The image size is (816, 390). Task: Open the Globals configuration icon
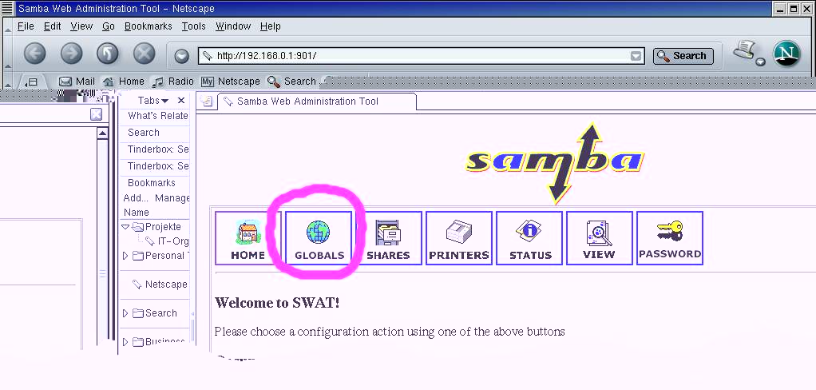click(319, 237)
